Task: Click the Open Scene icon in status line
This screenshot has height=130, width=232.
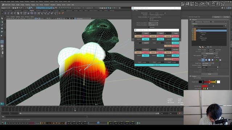Action: tap(15, 8)
